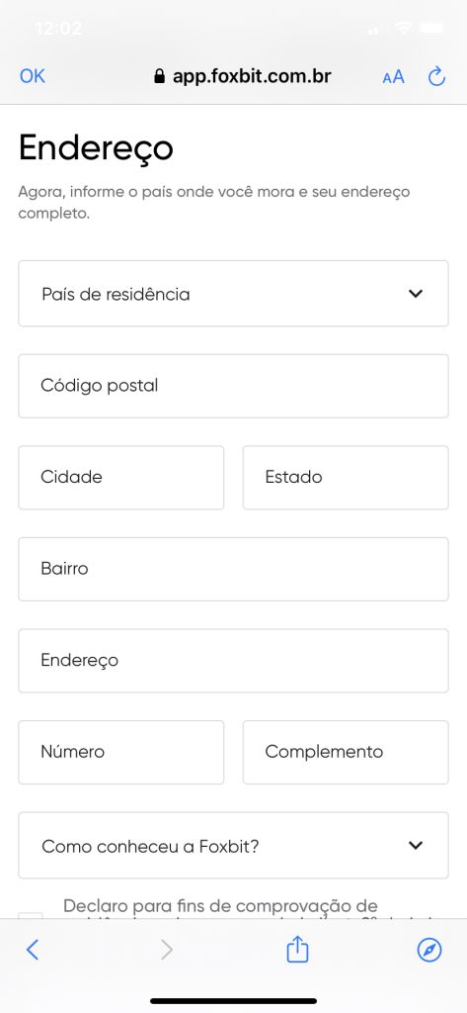Expand the Como conheceu a Foxbit dropdown
The width and height of the screenshot is (467, 1013).
[x=233, y=846]
